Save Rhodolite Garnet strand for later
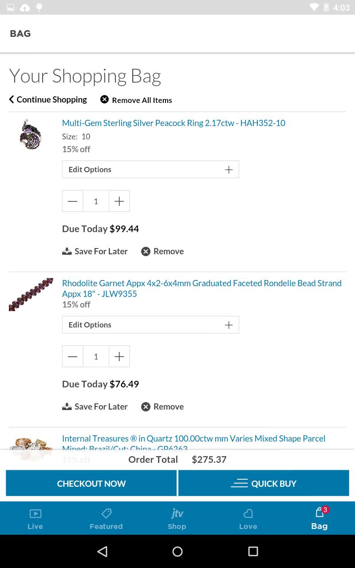 point(95,406)
